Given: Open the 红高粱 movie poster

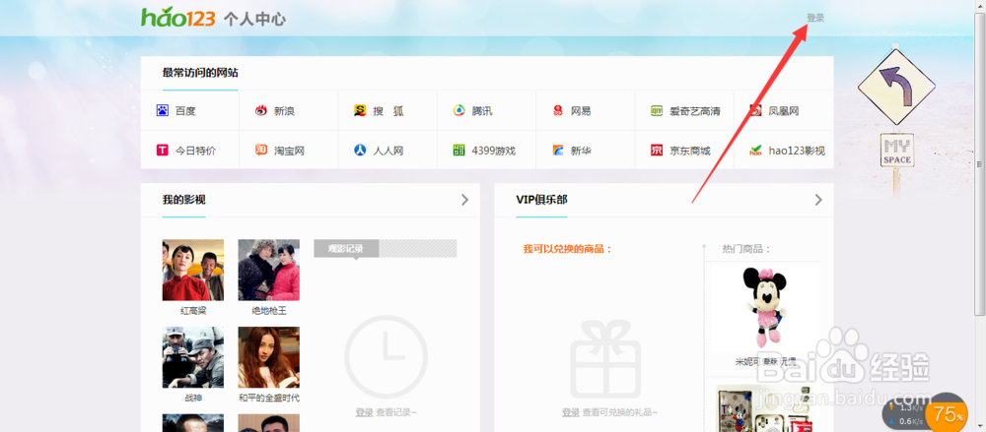Looking at the screenshot, I should click(x=193, y=270).
